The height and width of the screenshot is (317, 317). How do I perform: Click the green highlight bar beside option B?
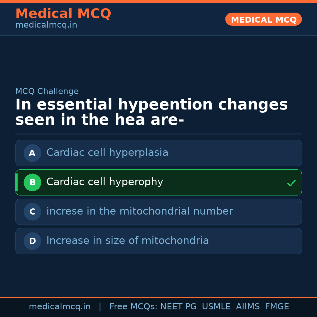coord(16,182)
